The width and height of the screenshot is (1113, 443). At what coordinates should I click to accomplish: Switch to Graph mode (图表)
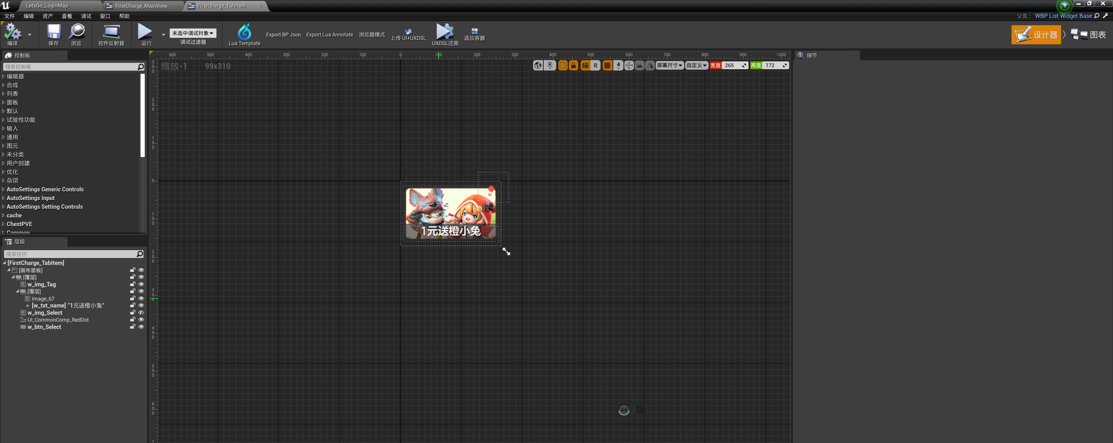(x=1089, y=35)
